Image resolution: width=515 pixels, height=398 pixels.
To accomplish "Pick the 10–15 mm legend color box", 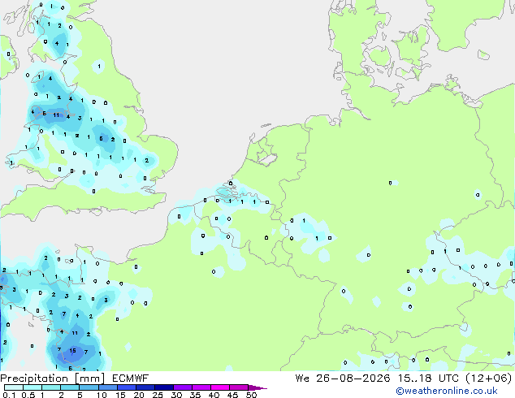I will (x=107, y=387).
